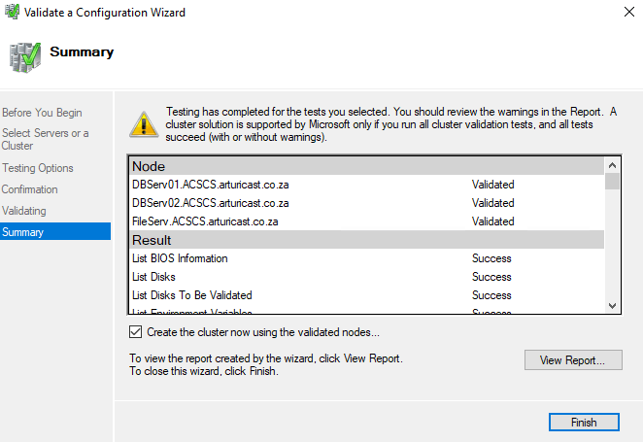Viewport: 643px width, 442px height.
Task: Toggle Create the cluster now checkbox
Action: (135, 332)
